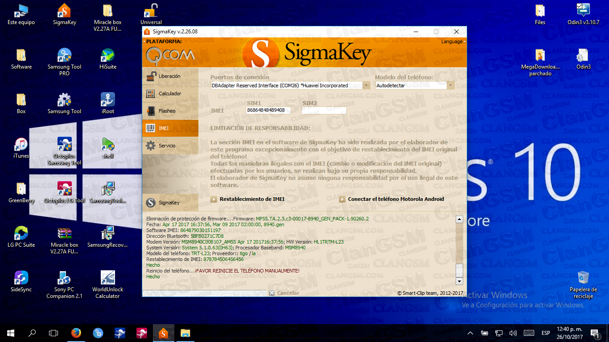Viewport: 609px width, 342px height.
Task: Switch to the Flasheo section
Action: coord(170,111)
